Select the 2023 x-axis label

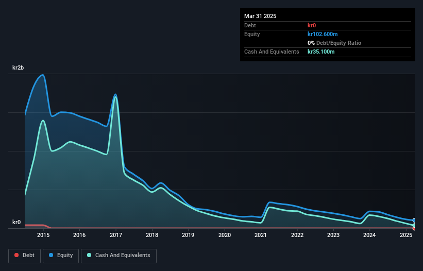pyautogui.click(x=333, y=235)
